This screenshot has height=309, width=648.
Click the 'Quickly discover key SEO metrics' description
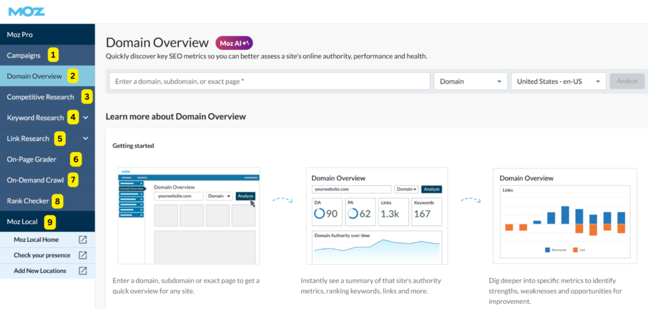266,56
